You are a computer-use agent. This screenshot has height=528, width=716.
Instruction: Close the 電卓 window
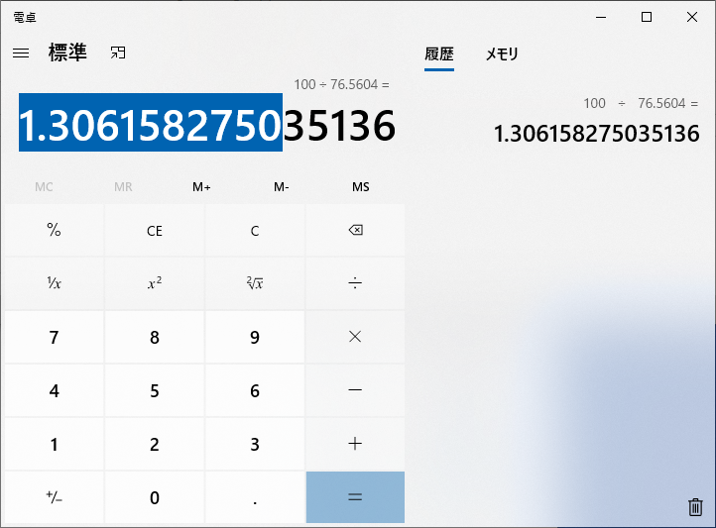692,17
